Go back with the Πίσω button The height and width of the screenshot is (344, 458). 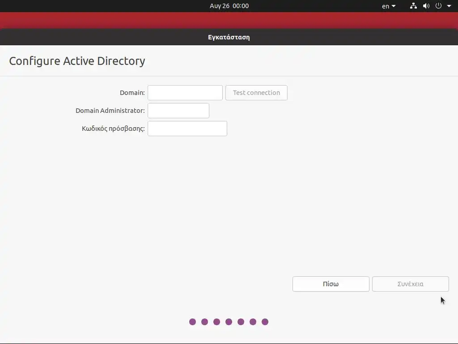coord(331,284)
